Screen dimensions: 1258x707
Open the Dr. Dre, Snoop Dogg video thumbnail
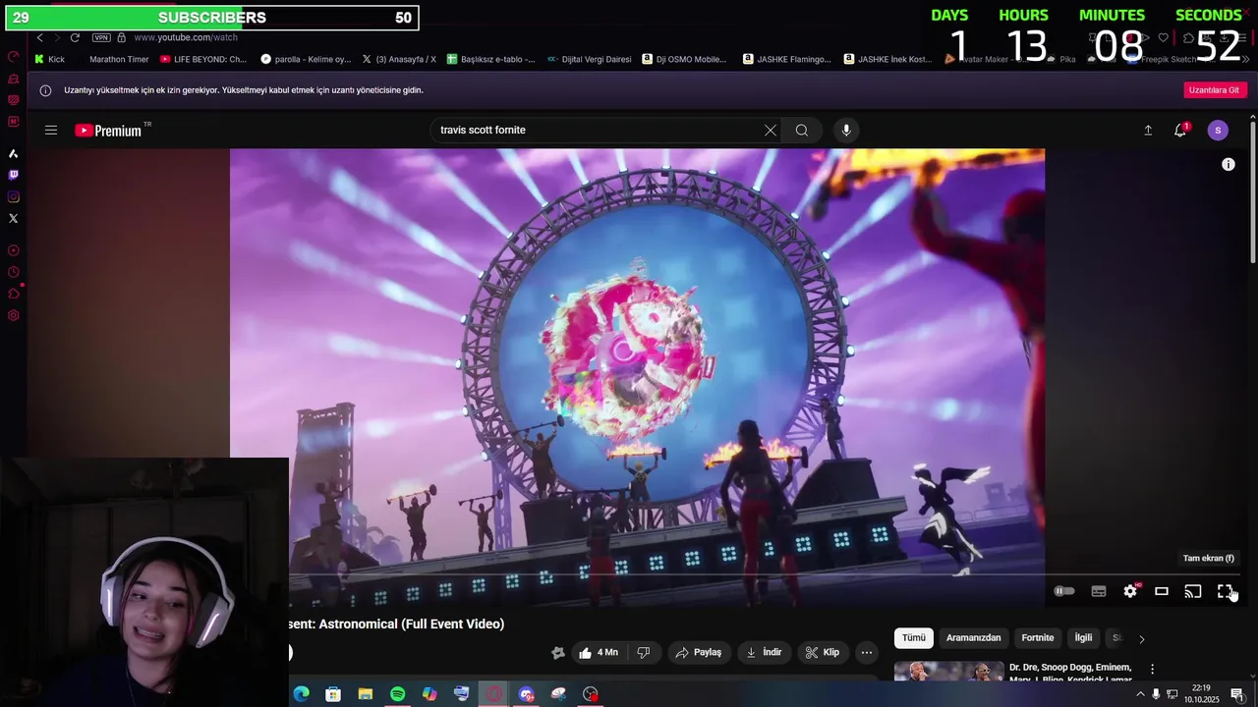[949, 672]
